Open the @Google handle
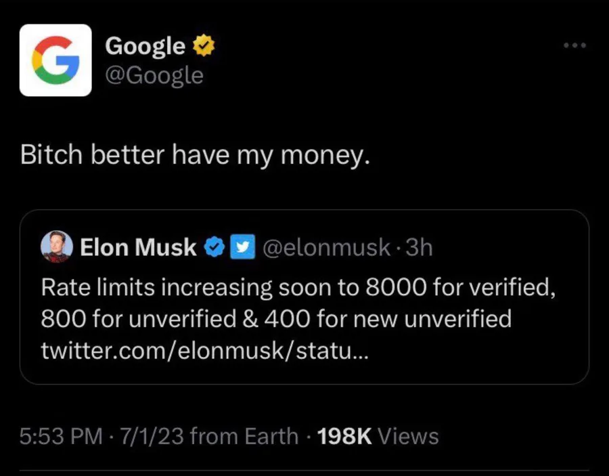This screenshot has width=609, height=476. click(154, 75)
